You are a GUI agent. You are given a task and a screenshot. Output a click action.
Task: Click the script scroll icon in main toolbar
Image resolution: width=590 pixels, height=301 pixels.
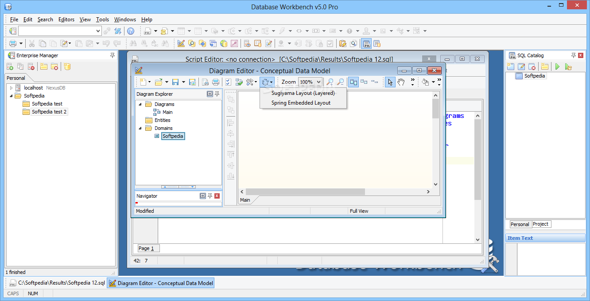tap(164, 31)
